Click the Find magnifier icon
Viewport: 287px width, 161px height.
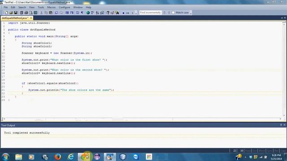point(108,13)
